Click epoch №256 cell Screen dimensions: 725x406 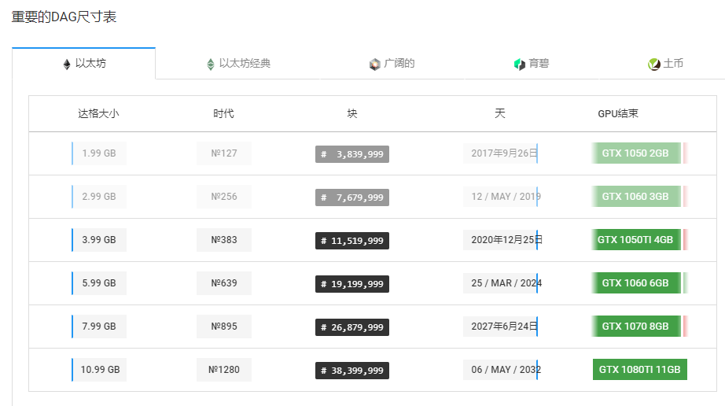224,197
